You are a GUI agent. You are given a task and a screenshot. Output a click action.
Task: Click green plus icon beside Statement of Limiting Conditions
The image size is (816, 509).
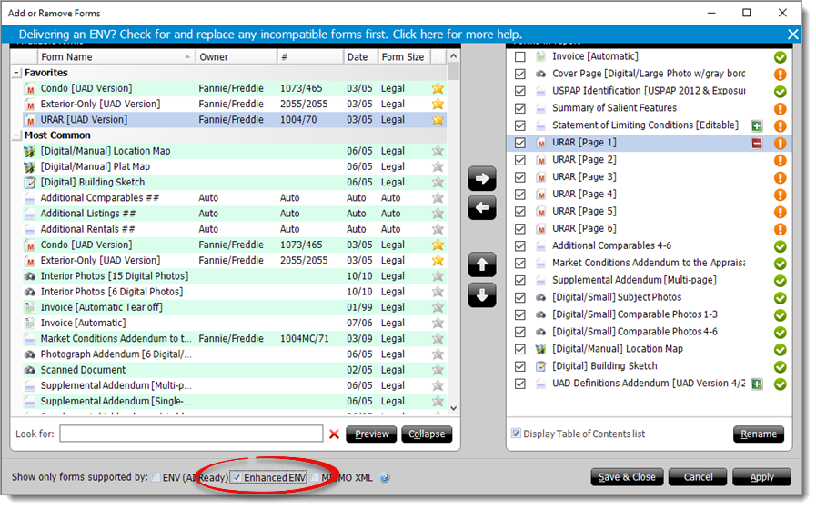(x=757, y=125)
